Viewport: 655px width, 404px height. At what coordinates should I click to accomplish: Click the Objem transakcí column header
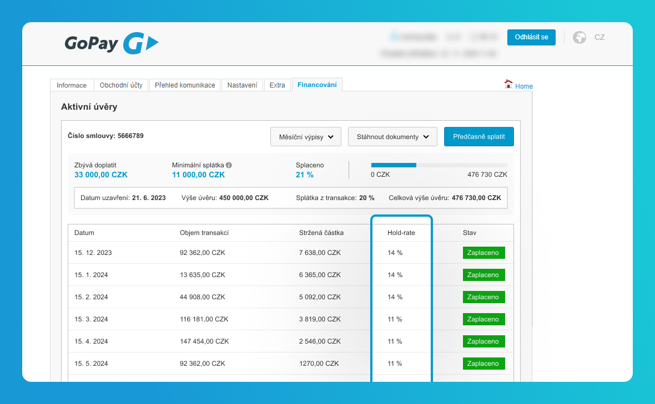pyautogui.click(x=204, y=233)
